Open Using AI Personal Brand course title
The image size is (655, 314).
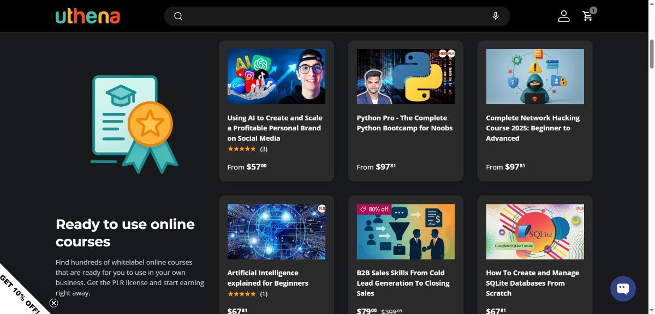(x=275, y=128)
